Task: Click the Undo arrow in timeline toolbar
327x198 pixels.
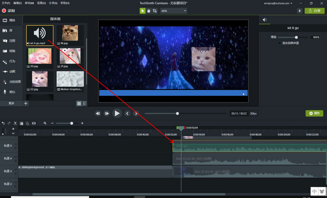Action: click(x=3, y=124)
